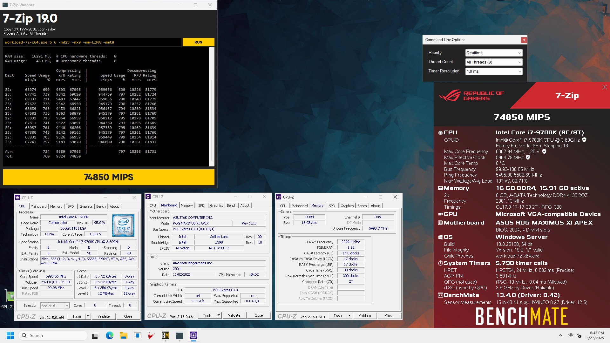This screenshot has height=343, width=610.
Task: Click Validate in first CPU-Z window
Action: tap(104, 316)
